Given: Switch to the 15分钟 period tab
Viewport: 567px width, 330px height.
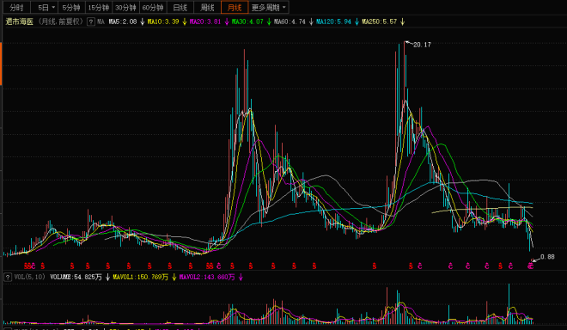Looking at the screenshot, I should [99, 7].
